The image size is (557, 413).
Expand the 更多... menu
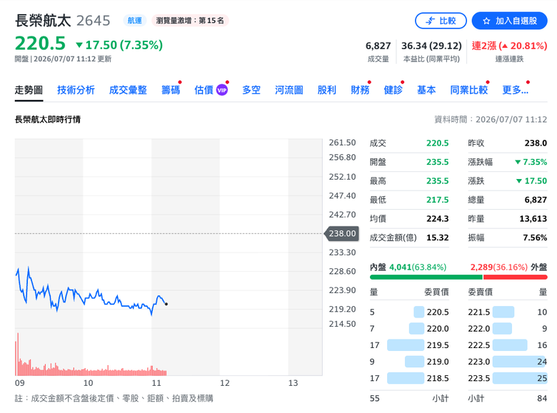pyautogui.click(x=515, y=90)
